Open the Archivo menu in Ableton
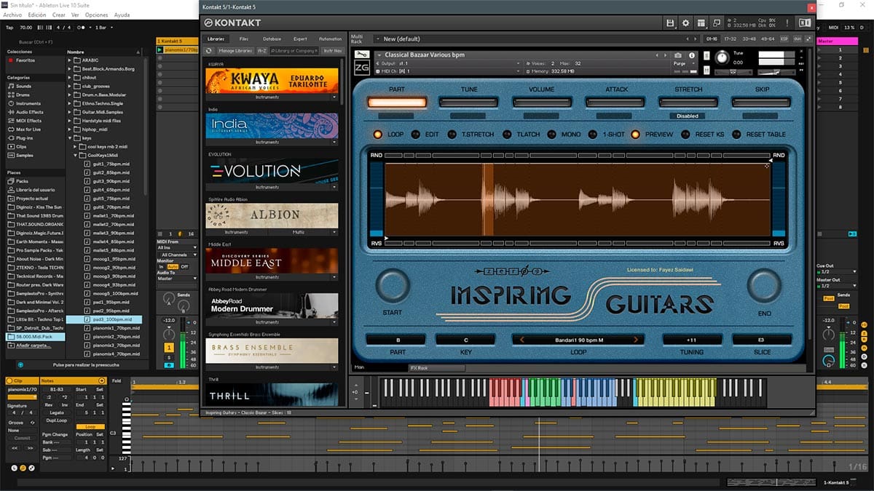Image resolution: width=874 pixels, height=491 pixels. click(x=13, y=15)
